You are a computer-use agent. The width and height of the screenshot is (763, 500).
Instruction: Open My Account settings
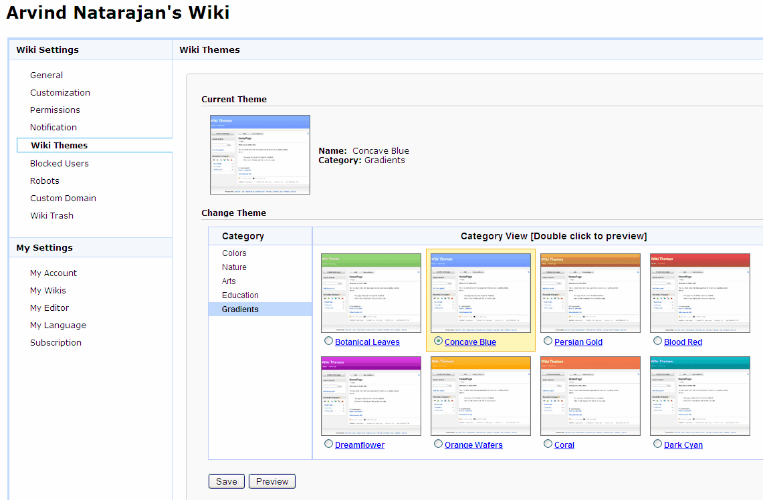(53, 273)
